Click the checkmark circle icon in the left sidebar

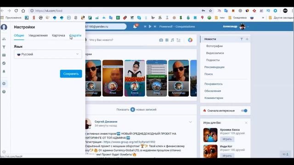tap(4, 63)
